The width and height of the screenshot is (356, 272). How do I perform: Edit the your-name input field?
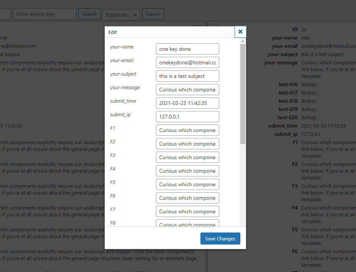click(188, 49)
